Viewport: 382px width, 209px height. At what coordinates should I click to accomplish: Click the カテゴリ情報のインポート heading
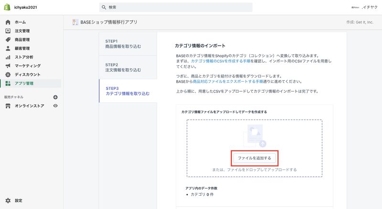200,46
